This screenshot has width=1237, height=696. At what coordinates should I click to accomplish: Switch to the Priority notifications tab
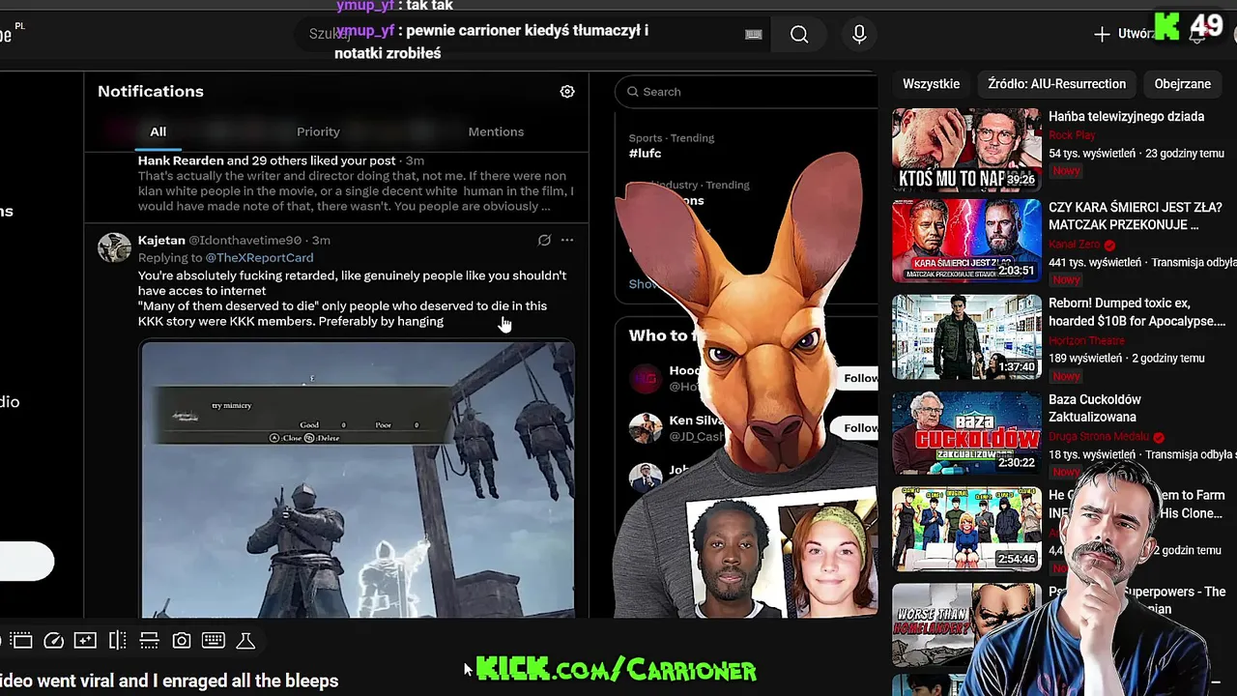point(318,131)
